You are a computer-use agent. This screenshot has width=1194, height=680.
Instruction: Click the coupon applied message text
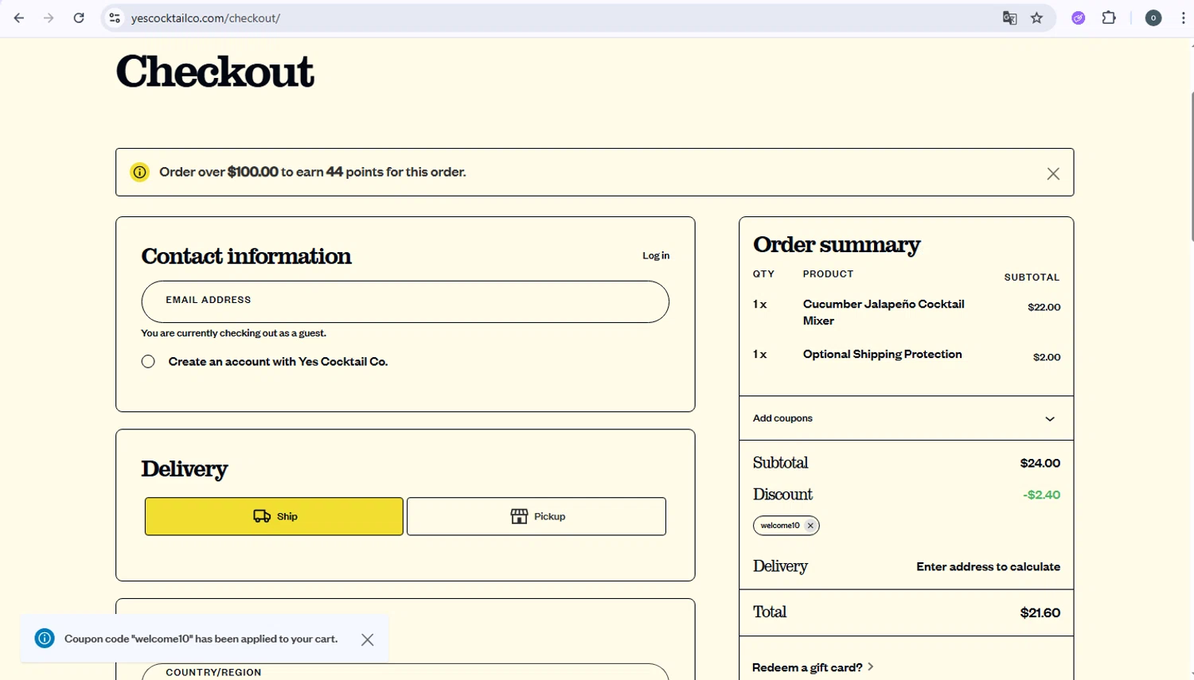[201, 639]
